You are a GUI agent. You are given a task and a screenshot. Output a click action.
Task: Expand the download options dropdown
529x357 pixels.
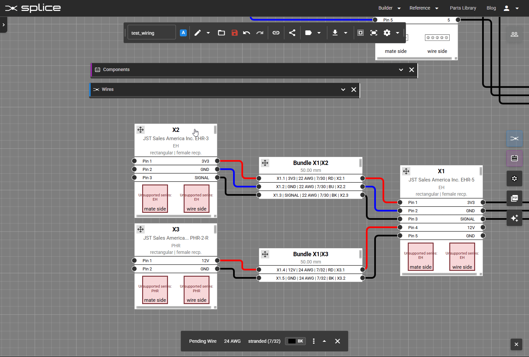pos(346,33)
